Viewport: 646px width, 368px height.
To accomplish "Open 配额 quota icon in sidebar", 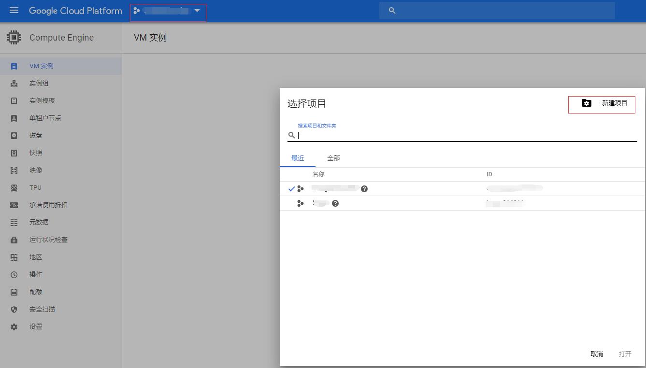I will pos(14,292).
